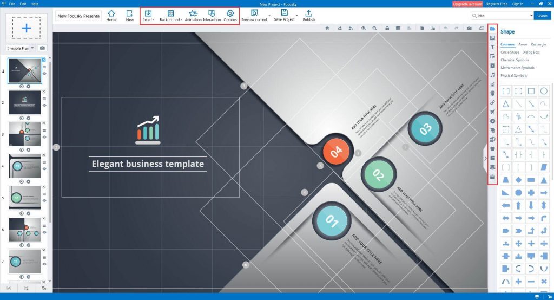Open the Animation editor in the toolbar

tap(193, 15)
